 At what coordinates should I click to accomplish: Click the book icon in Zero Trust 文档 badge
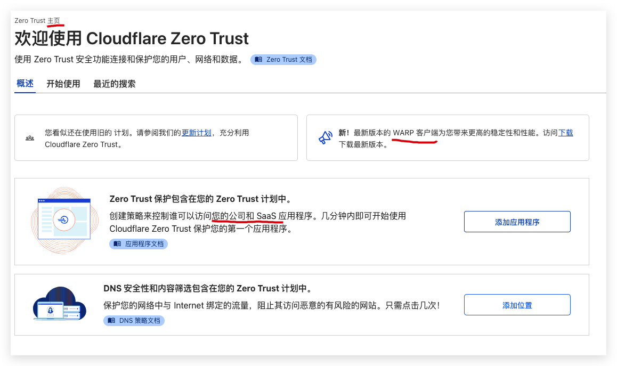[x=258, y=60]
